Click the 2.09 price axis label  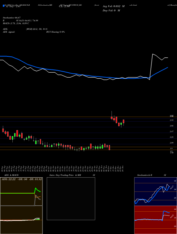pos(171,143)
